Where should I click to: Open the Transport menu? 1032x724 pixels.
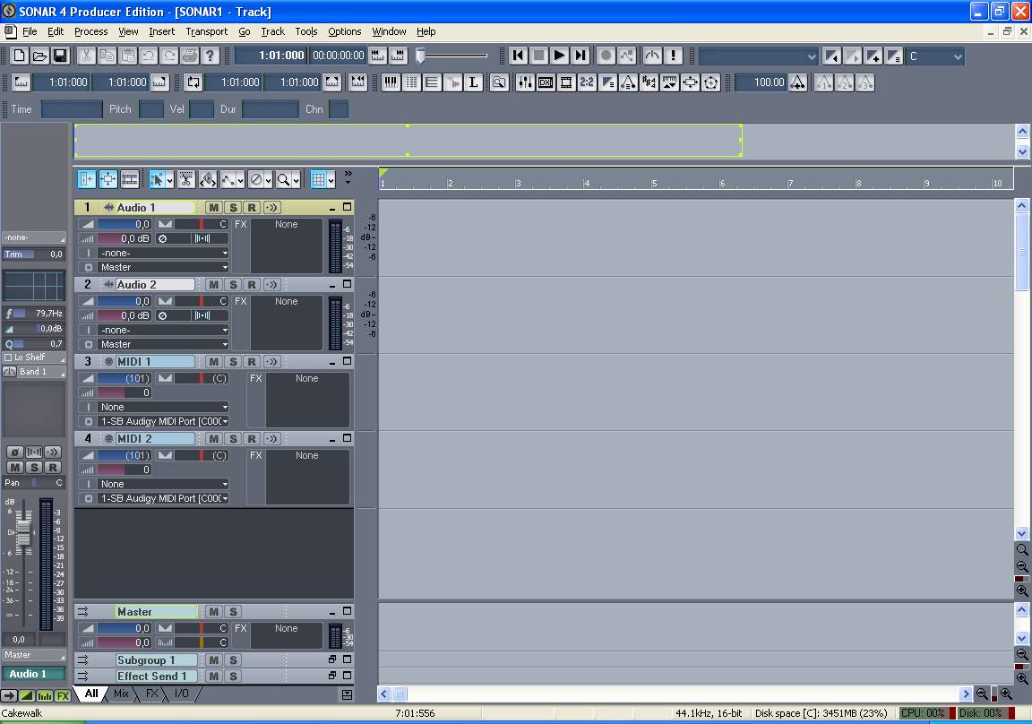point(207,31)
